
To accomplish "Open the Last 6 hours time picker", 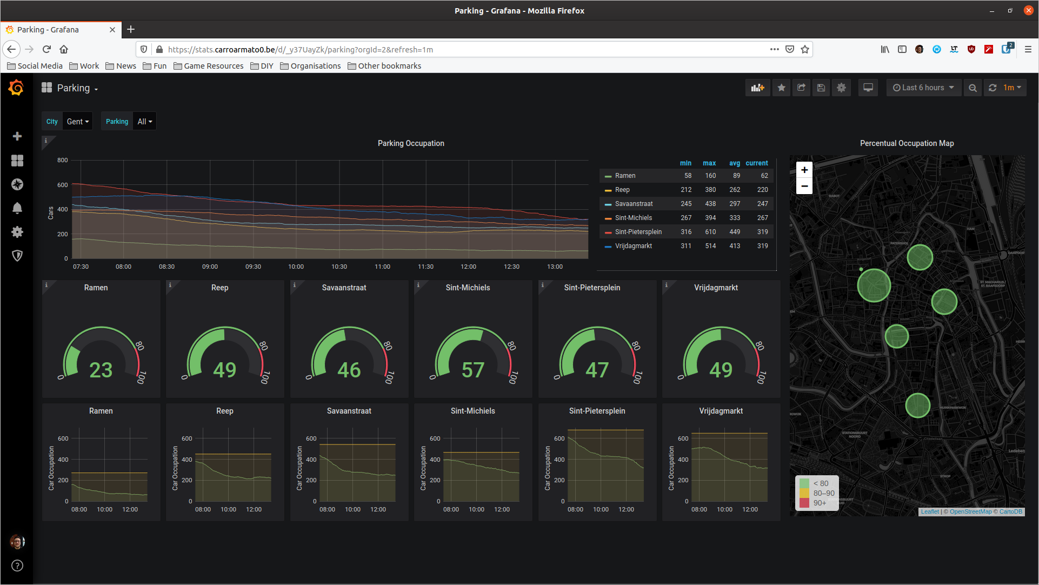I will 923,88.
